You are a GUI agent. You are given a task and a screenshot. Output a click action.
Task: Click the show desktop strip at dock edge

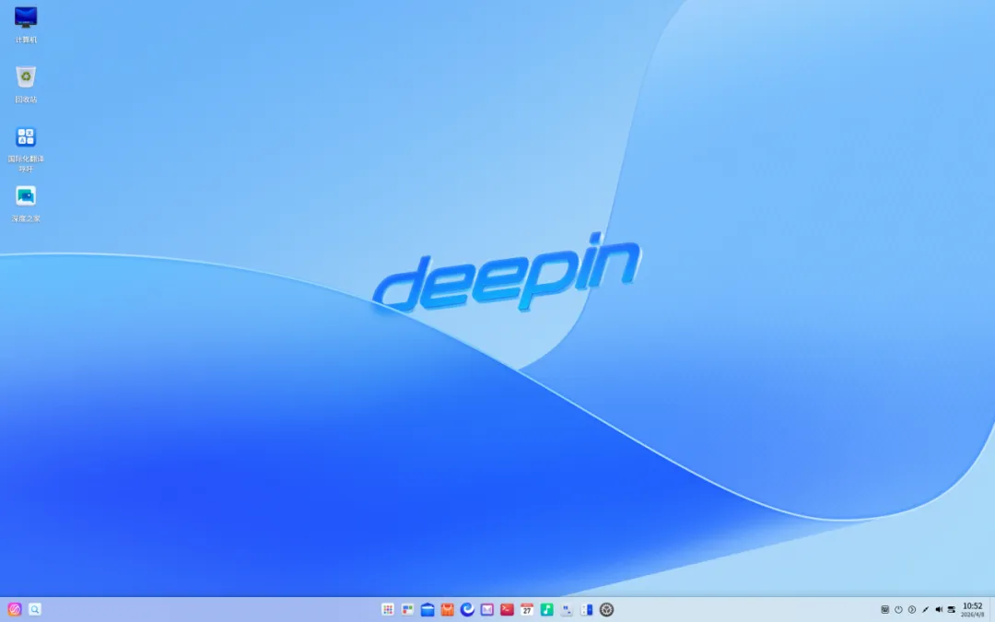click(x=992, y=609)
